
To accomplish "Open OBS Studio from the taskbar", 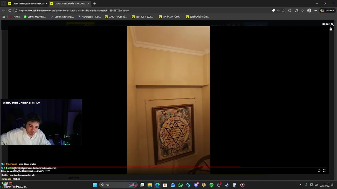I will point(219,185).
